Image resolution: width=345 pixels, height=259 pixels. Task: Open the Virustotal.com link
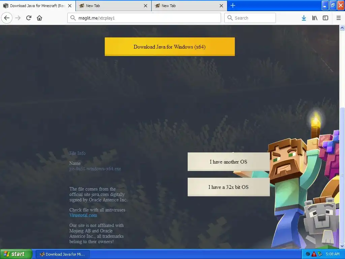pos(83,215)
